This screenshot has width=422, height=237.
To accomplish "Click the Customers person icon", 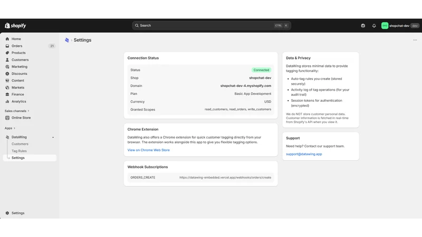I will coord(7,60).
